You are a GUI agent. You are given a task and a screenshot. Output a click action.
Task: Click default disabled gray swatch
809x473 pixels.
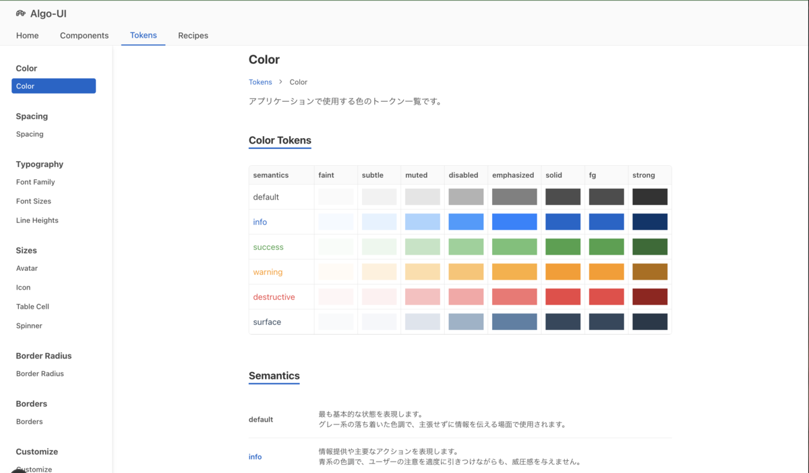pos(466,197)
